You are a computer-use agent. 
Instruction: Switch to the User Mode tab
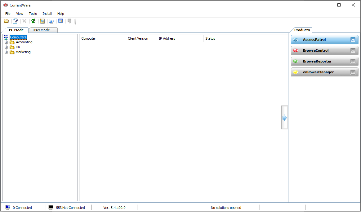[43, 30]
